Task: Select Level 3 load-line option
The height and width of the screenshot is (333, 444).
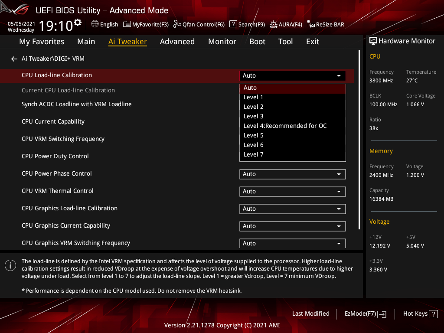Action: 293,116
